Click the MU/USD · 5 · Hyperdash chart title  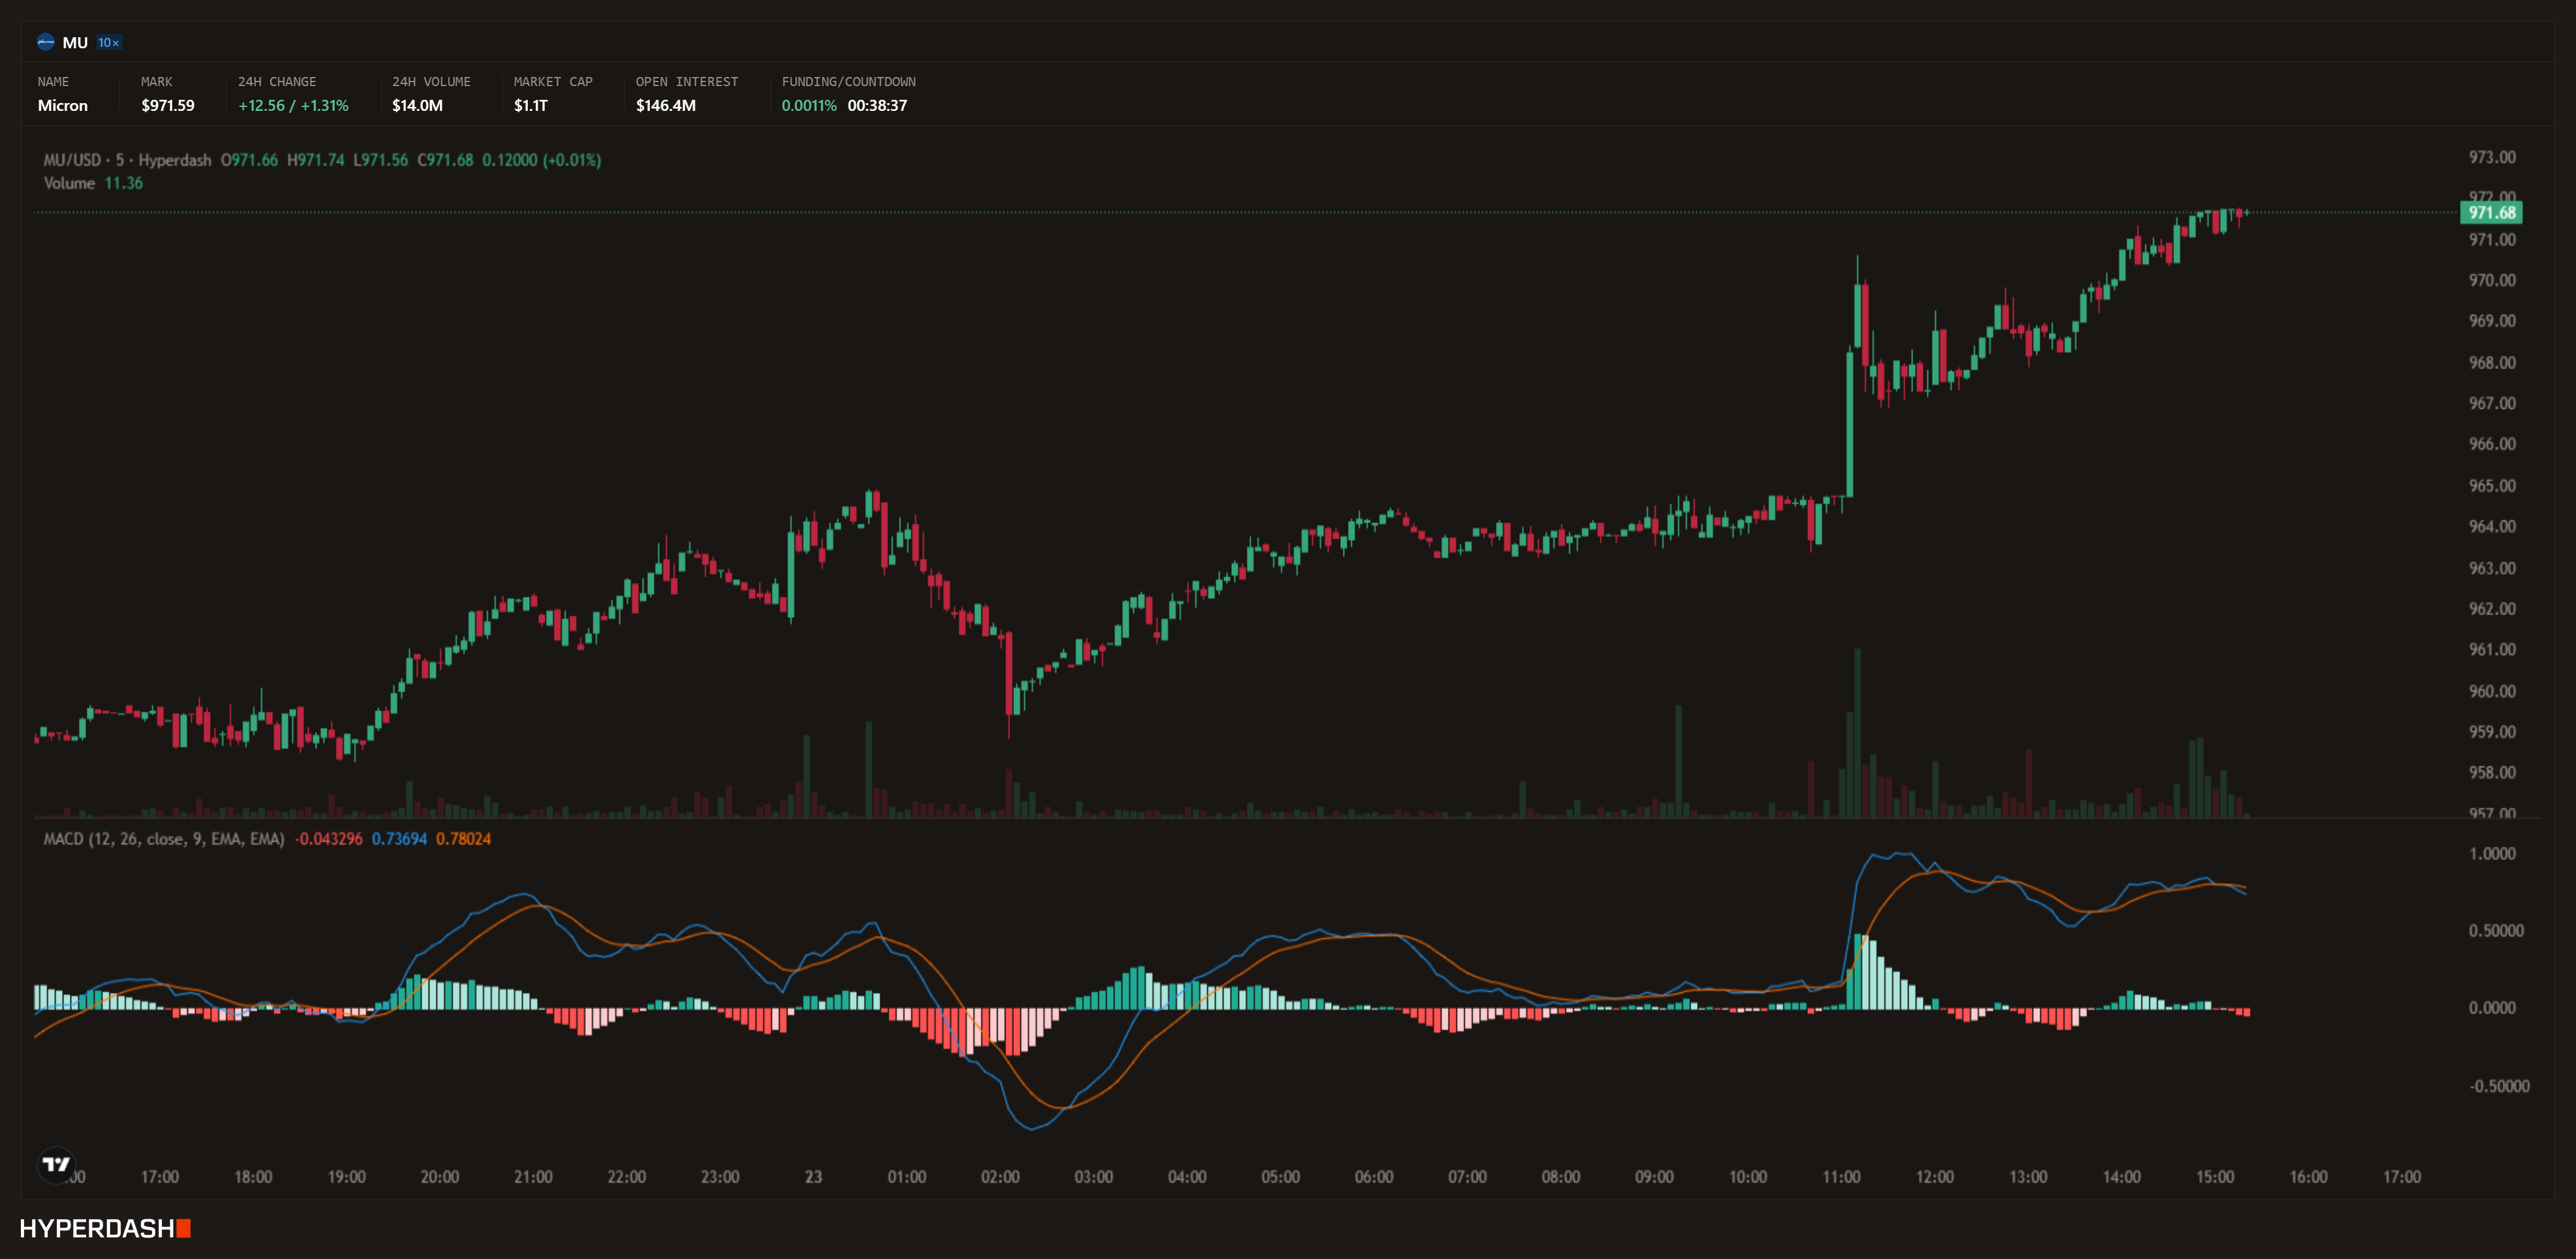point(127,160)
